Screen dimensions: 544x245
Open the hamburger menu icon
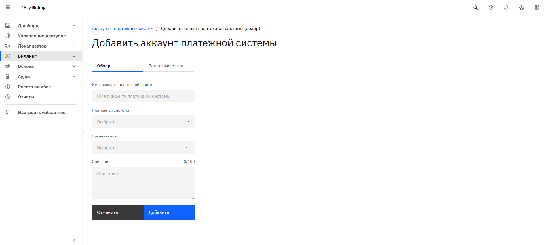click(x=8, y=7)
